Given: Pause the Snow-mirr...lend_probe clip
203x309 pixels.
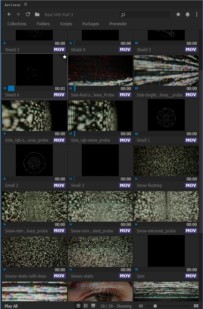Looking at the screenshot, I should click(71, 224).
